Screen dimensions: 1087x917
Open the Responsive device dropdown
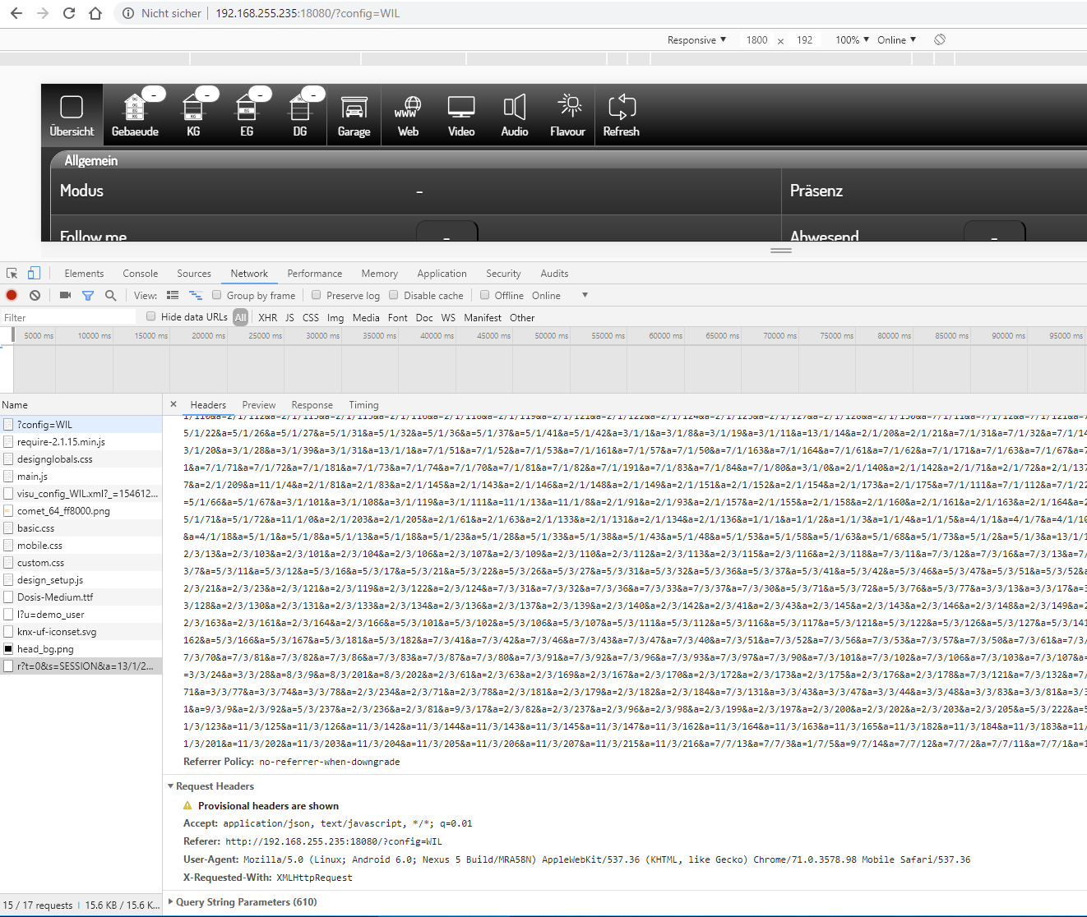[x=696, y=39]
